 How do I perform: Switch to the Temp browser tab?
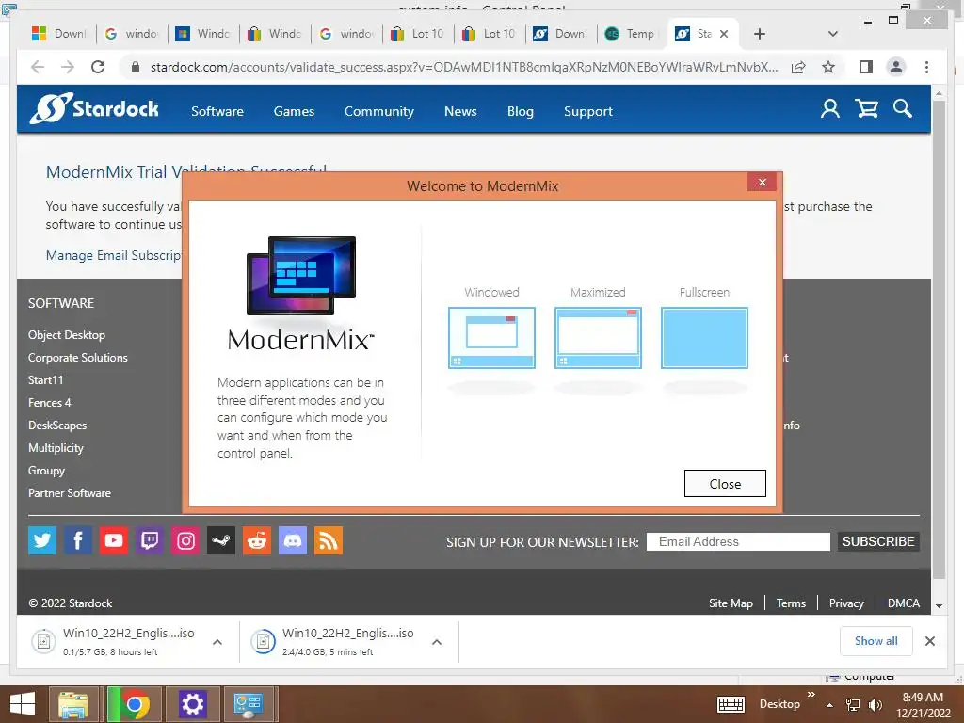tap(632, 34)
